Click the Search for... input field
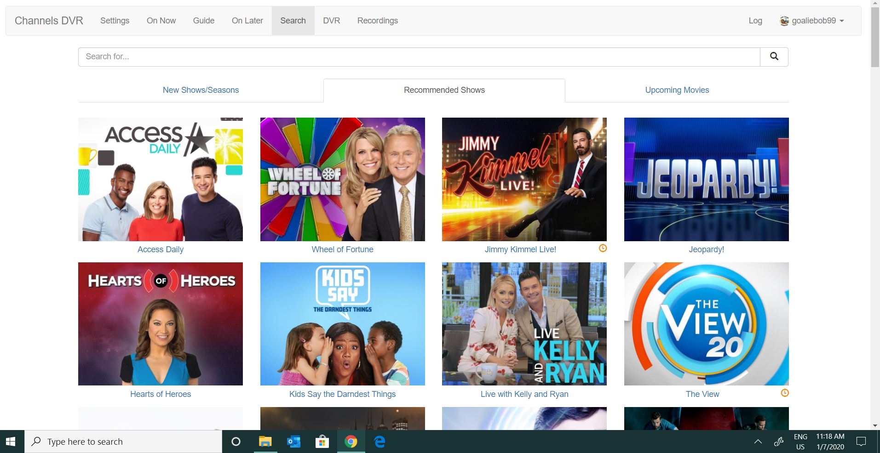880x453 pixels. click(x=419, y=57)
